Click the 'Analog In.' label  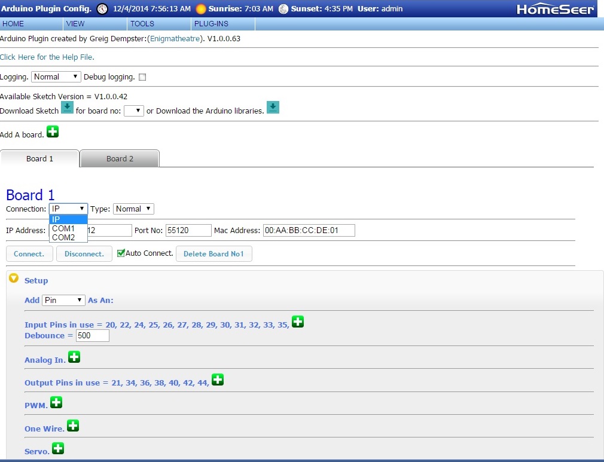coord(45,360)
